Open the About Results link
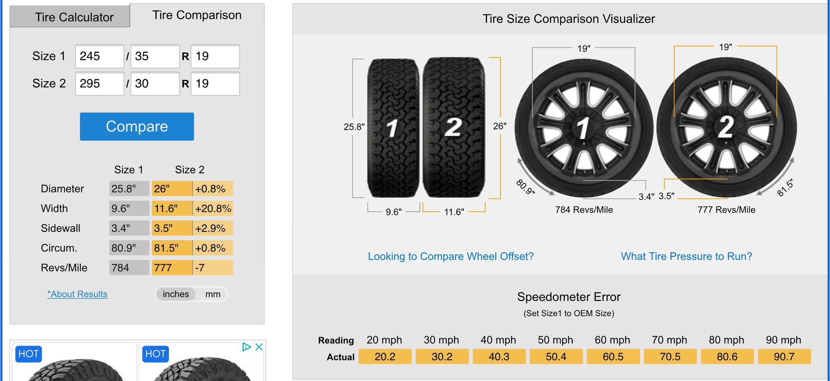Viewport: 830px width, 381px height. click(x=77, y=294)
